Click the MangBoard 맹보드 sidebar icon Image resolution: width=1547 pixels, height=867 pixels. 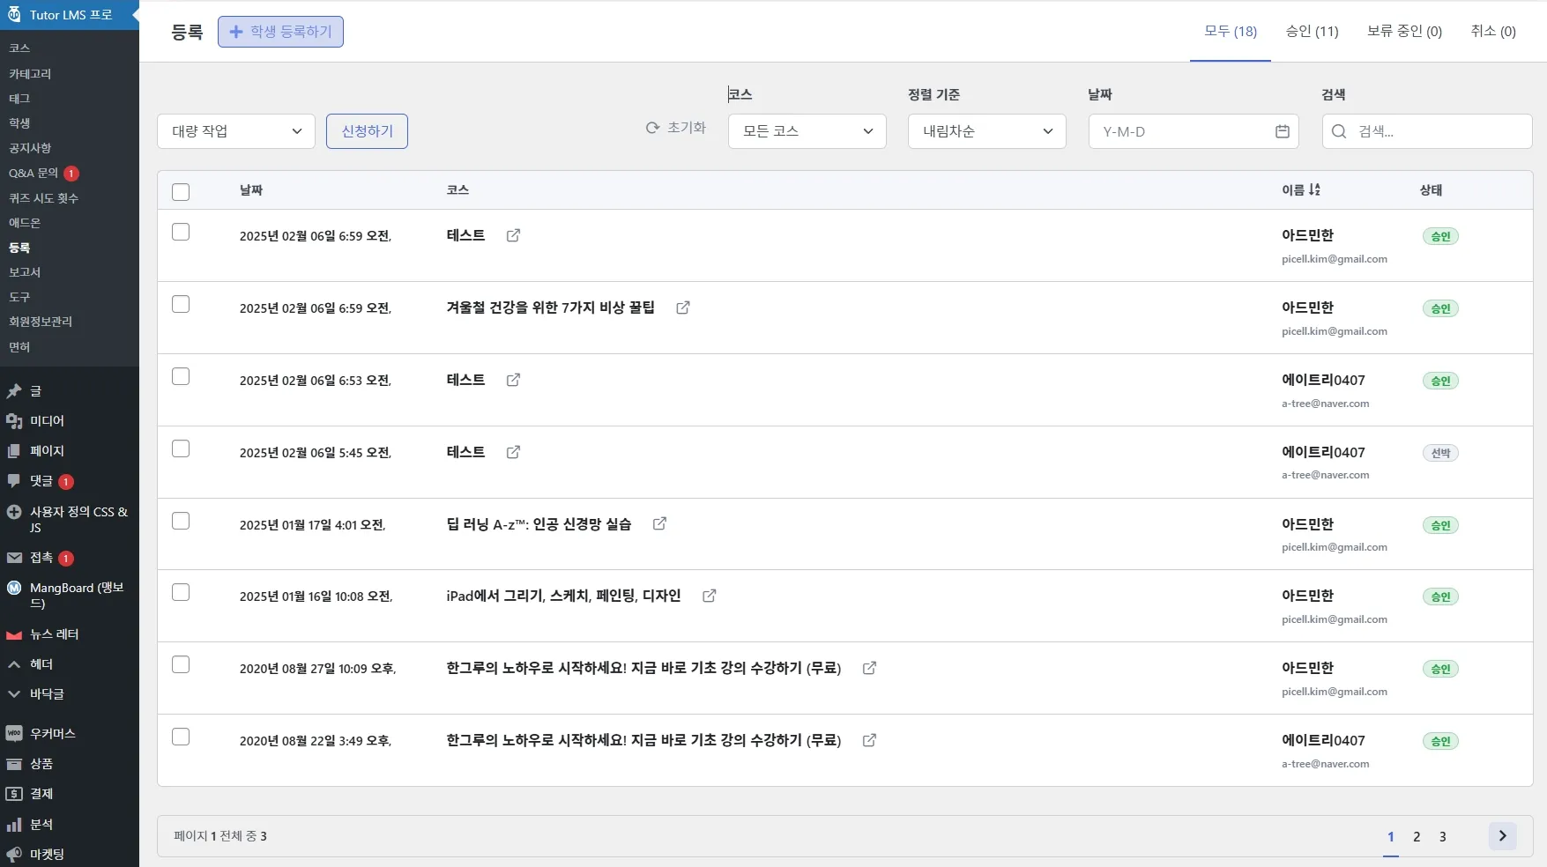13,588
